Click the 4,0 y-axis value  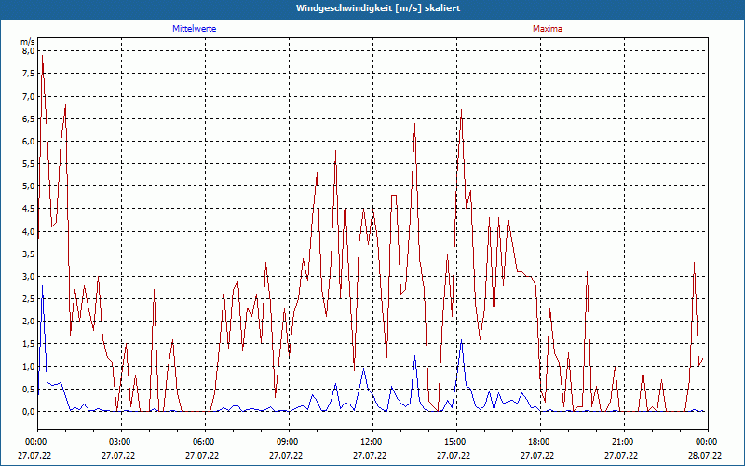28,231
